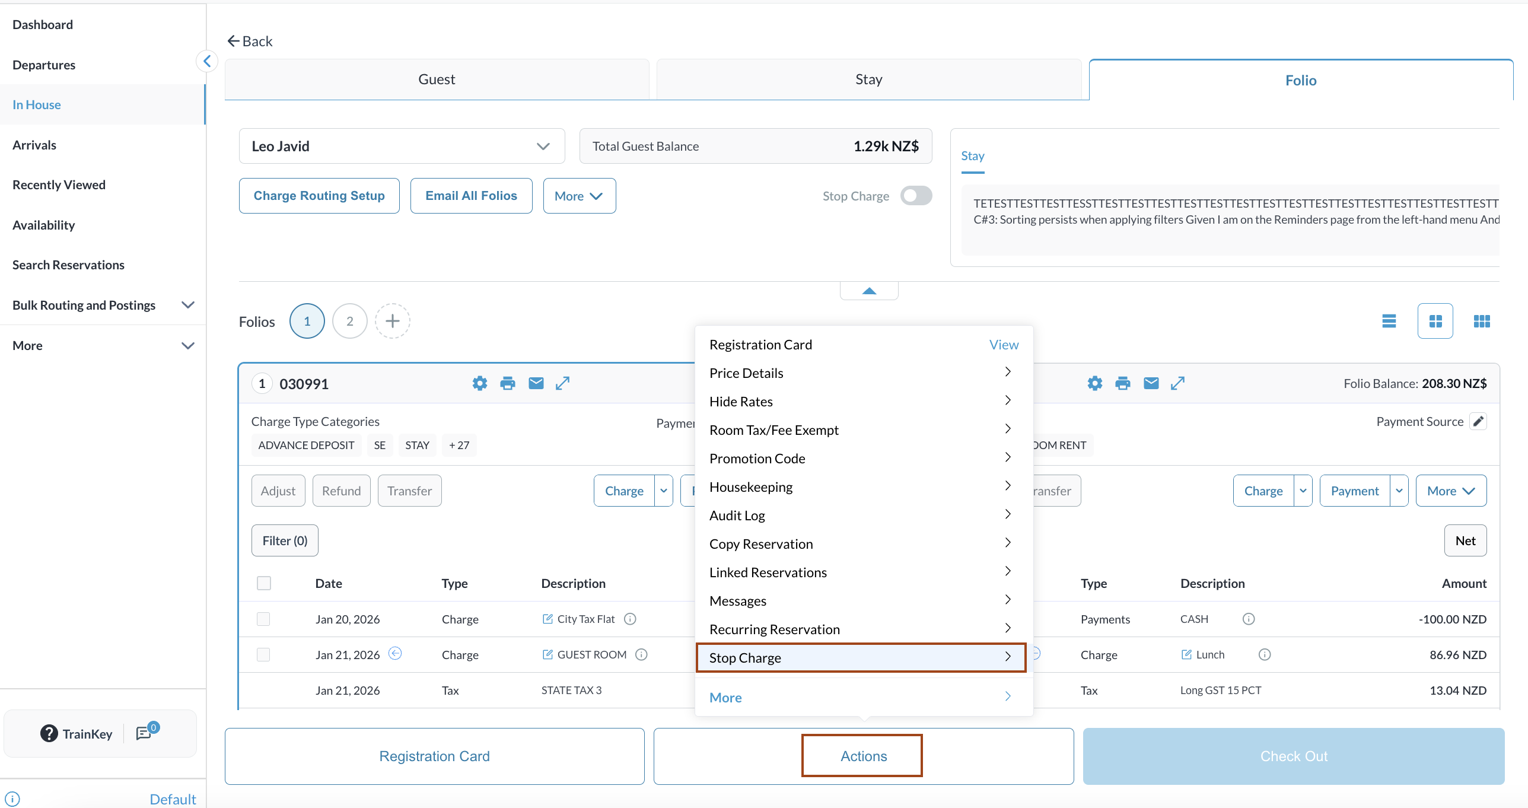
Task: Expand folio 030991 to full view
Action: point(562,383)
